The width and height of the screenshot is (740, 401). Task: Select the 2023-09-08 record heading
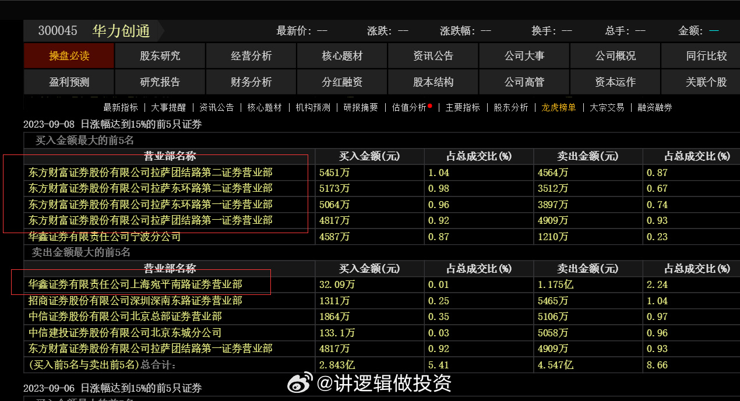(x=112, y=124)
